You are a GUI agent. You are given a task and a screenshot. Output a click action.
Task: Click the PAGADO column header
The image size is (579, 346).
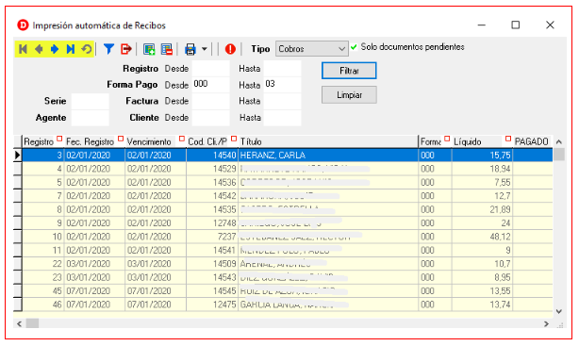point(533,141)
